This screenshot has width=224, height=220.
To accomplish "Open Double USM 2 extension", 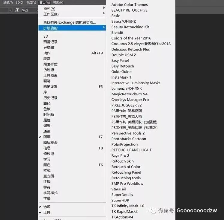I will pyautogui.click(x=124, y=55).
